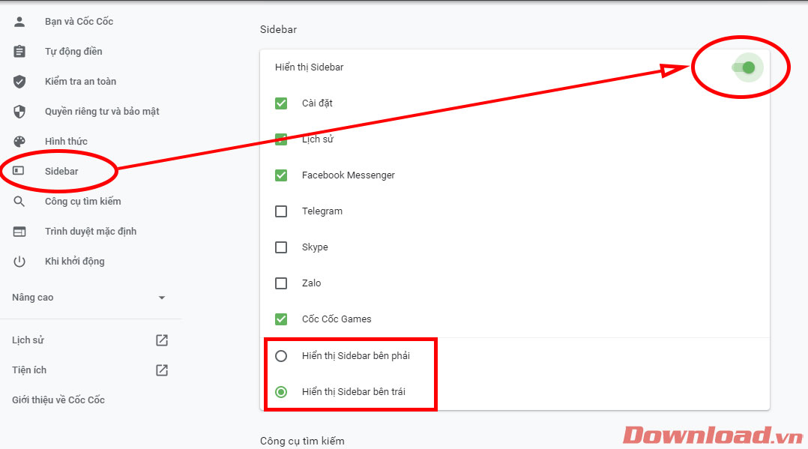Click the shield check icon for Kiểm tra an toàn

pyautogui.click(x=19, y=82)
